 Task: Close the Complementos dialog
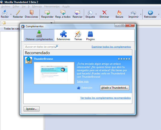click(130, 25)
